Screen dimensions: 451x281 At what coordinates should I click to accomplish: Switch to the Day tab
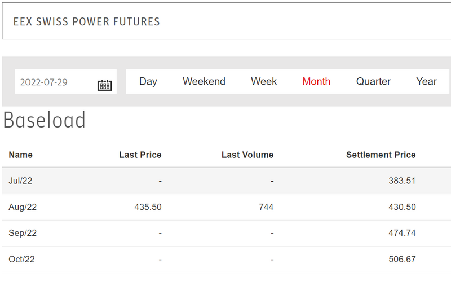pos(148,82)
